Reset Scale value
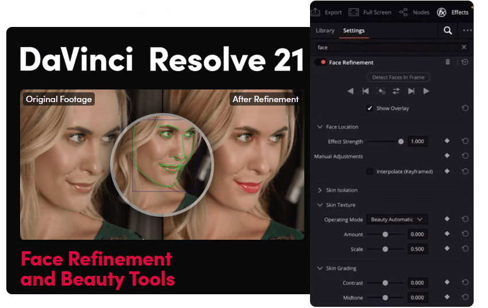 coord(465,249)
